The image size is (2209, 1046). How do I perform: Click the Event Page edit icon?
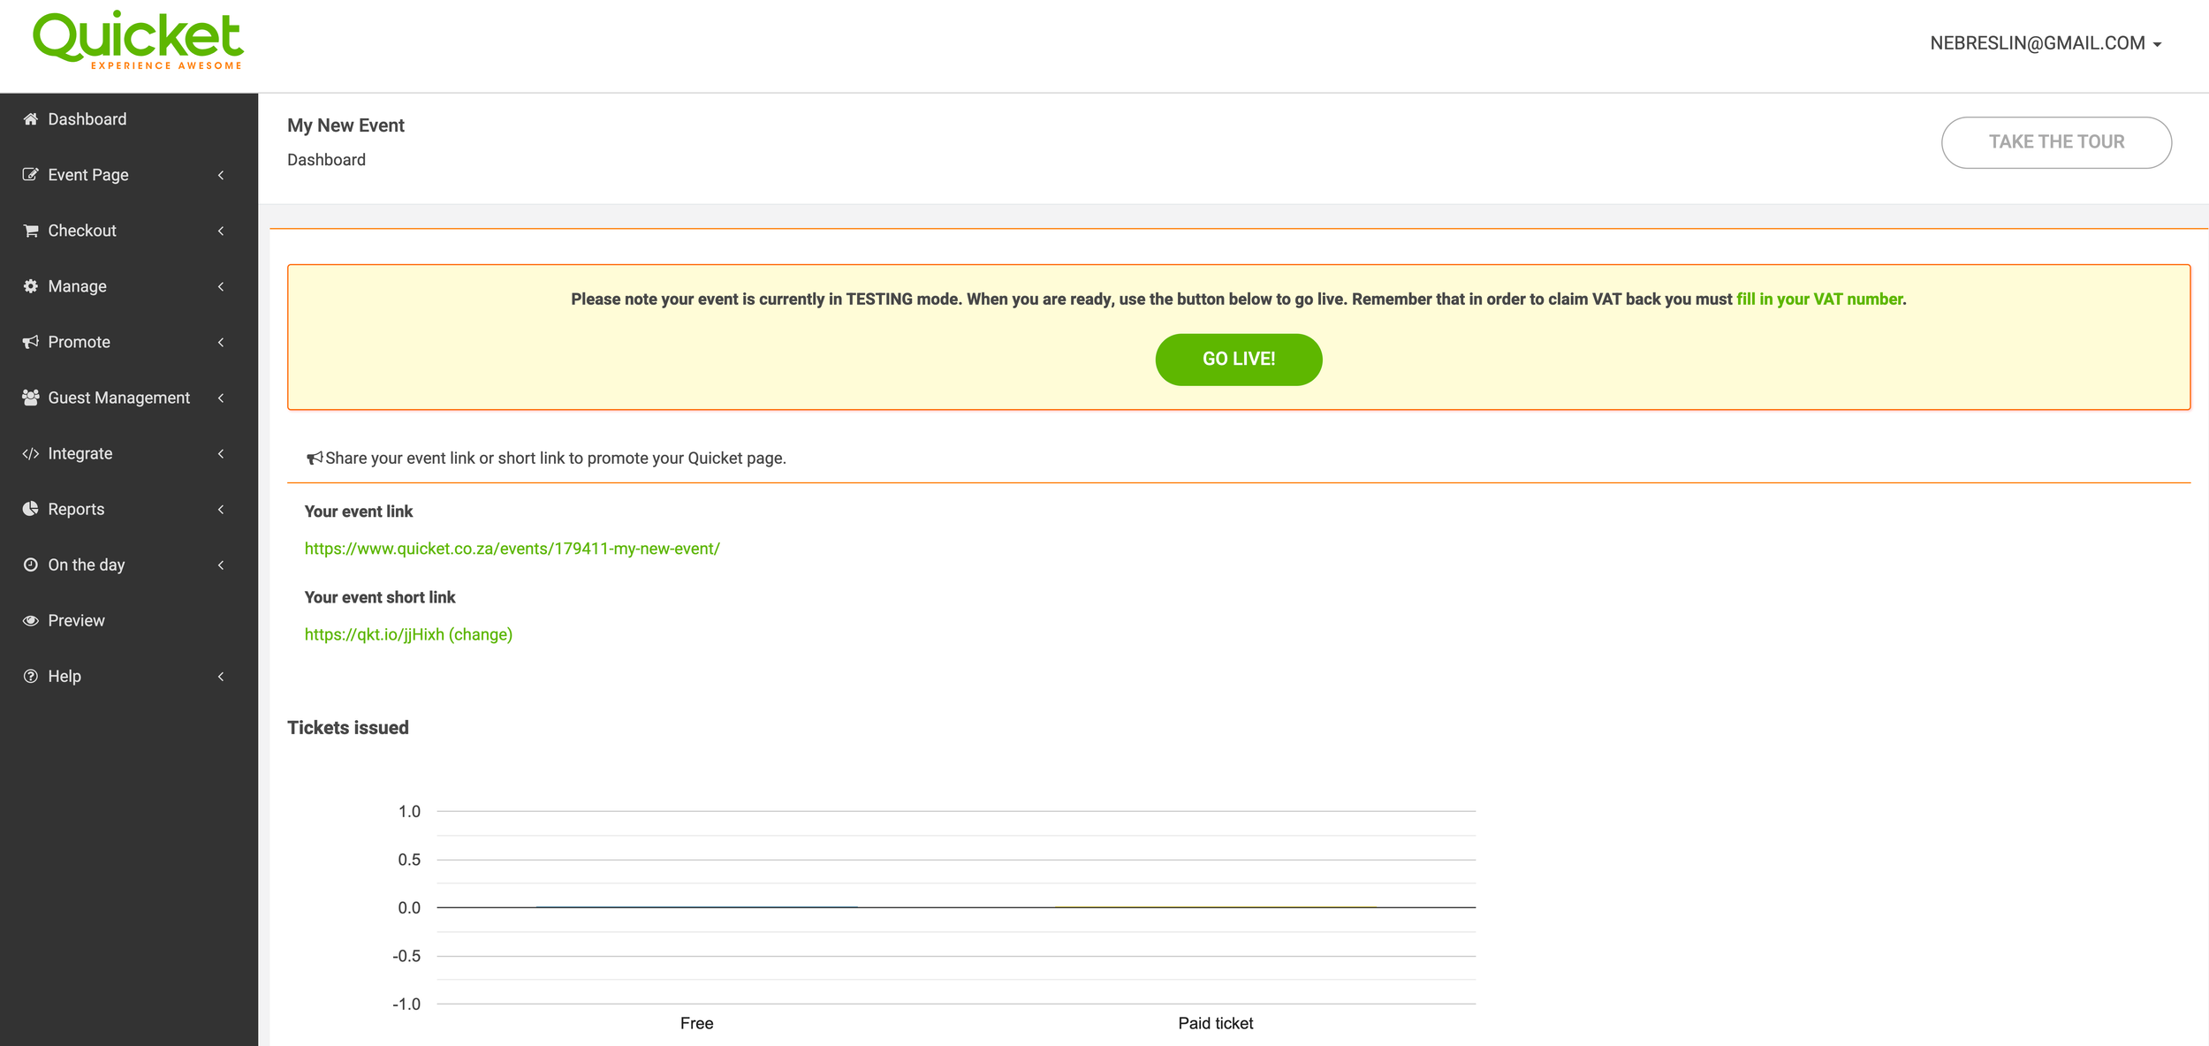tap(31, 175)
